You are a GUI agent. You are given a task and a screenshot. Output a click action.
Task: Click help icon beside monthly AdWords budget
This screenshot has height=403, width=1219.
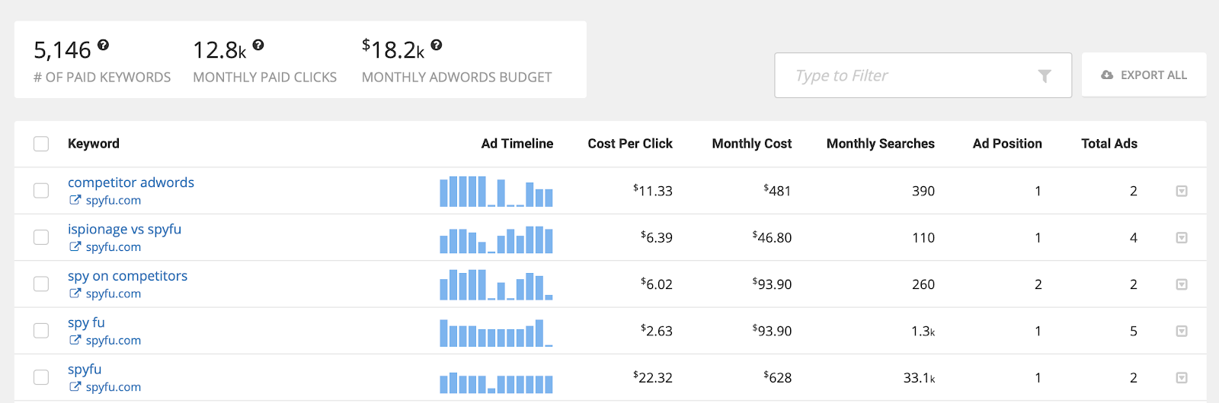pyautogui.click(x=437, y=45)
